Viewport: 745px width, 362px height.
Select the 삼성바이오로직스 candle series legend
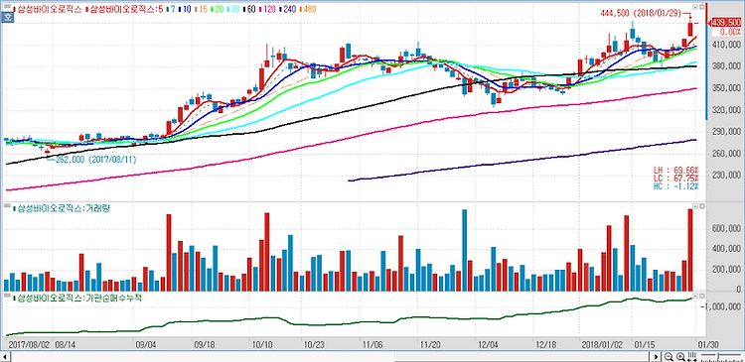tap(48, 9)
